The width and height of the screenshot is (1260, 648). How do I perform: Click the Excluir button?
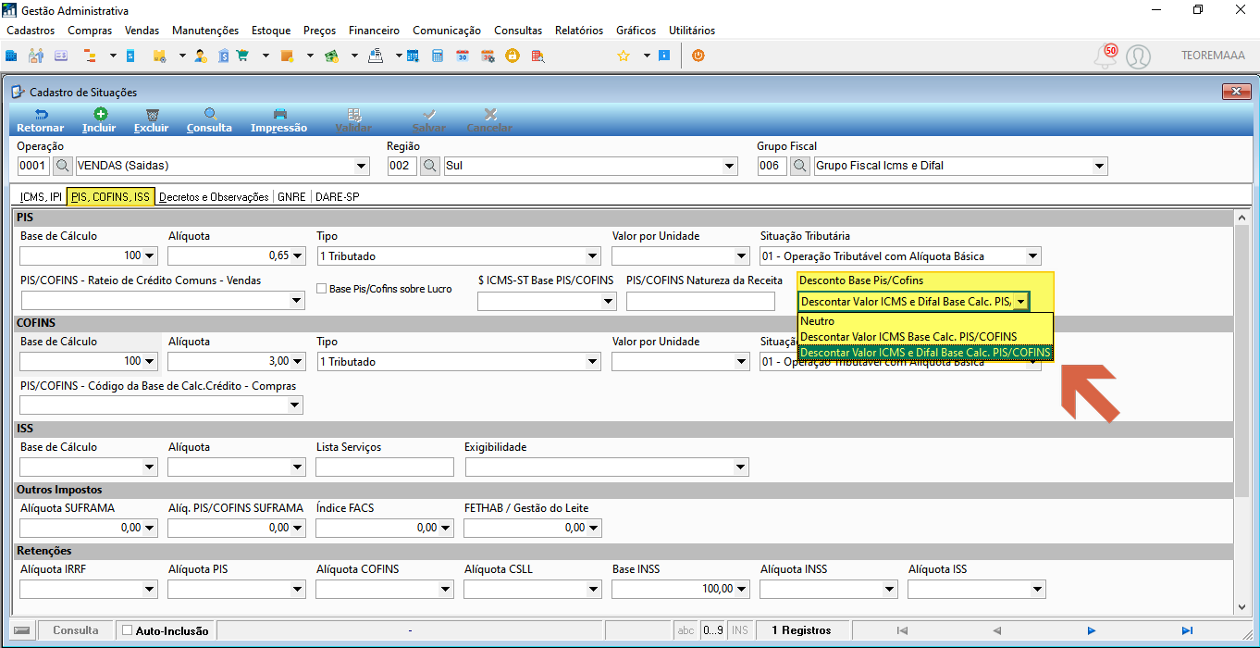pyautogui.click(x=151, y=119)
